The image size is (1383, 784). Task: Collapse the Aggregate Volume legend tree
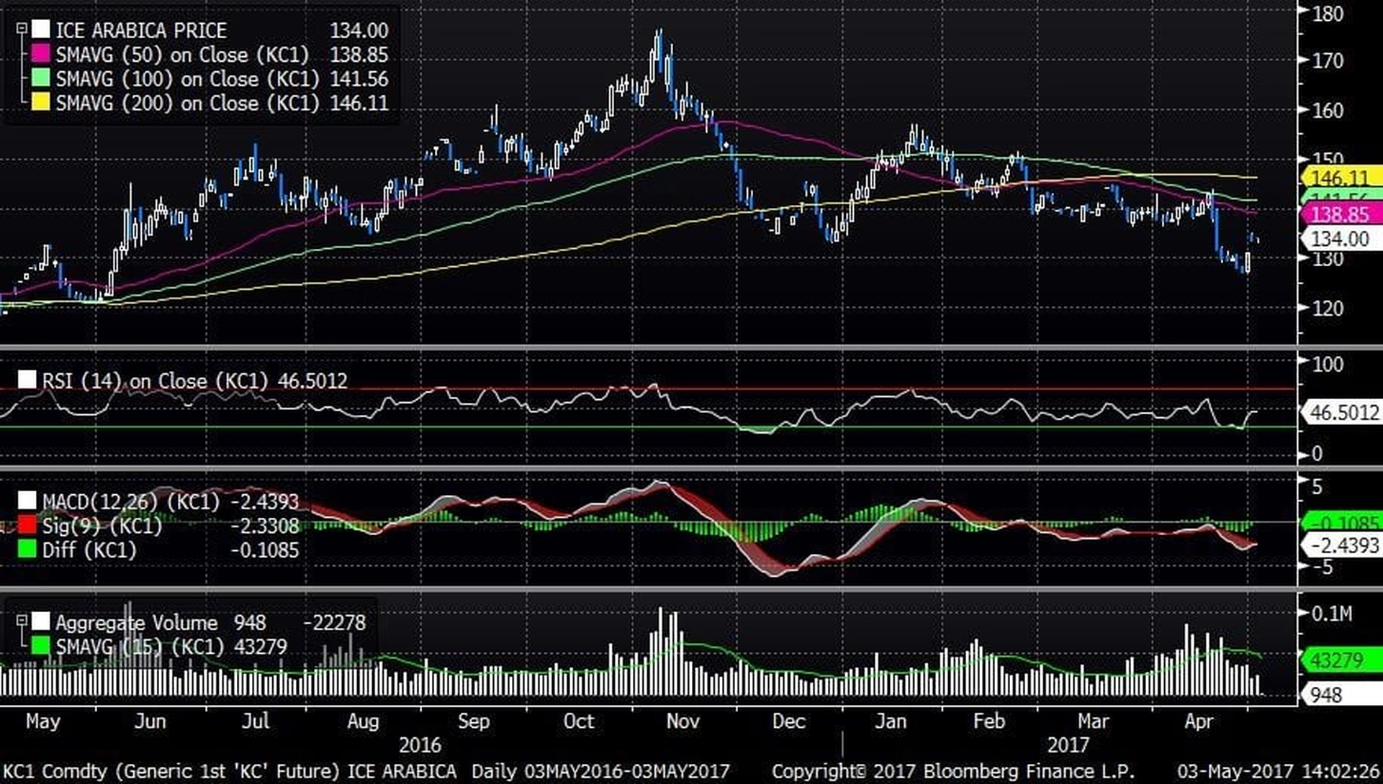click(x=22, y=621)
